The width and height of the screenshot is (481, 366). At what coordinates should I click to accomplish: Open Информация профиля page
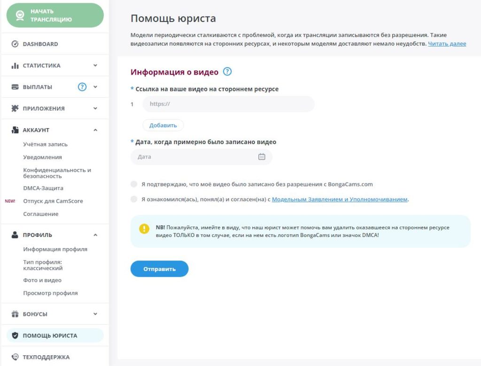click(x=55, y=249)
